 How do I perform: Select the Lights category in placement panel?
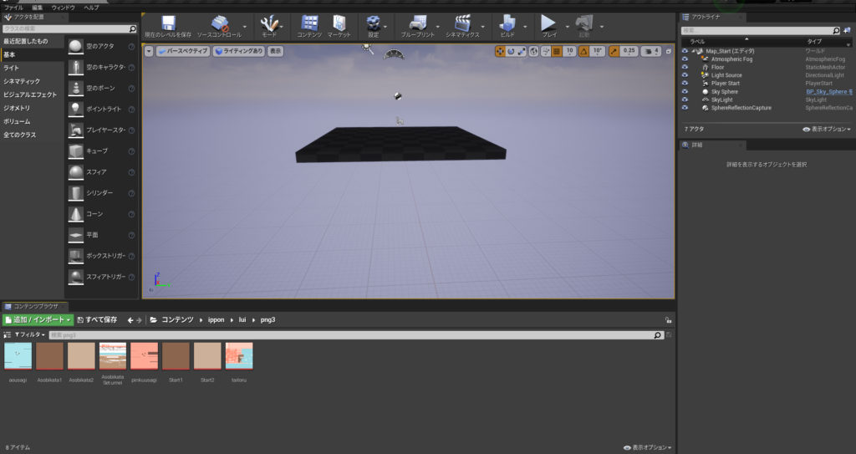tap(11, 68)
